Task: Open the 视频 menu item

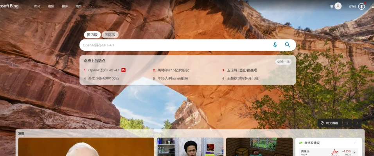Action: 51,6
